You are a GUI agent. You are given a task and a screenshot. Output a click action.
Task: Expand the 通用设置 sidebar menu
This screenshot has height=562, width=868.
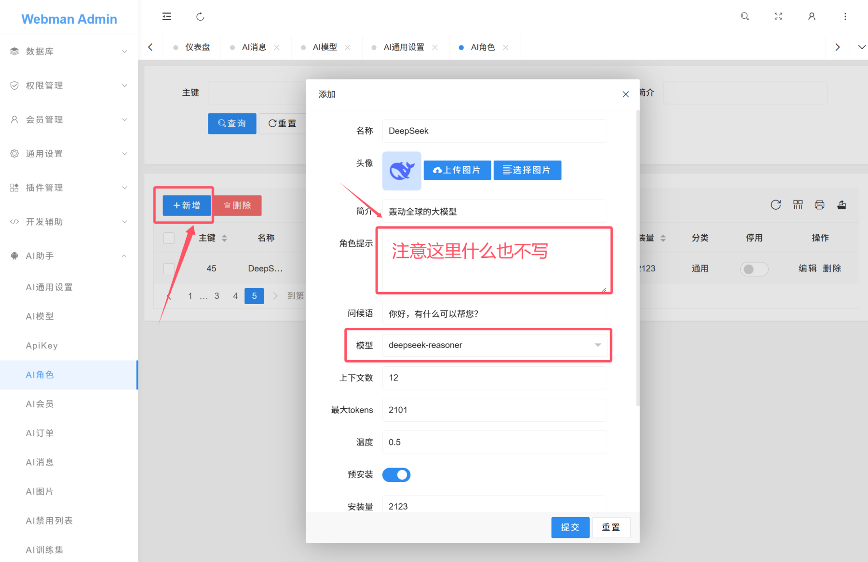point(69,154)
